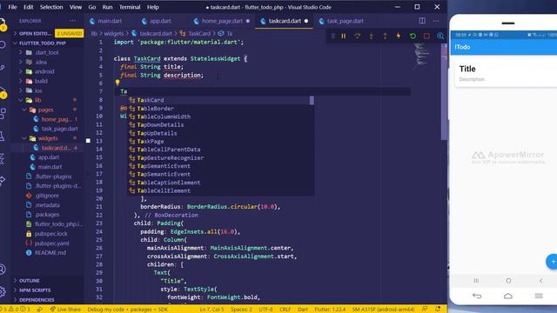Open Explorer panel ellipsis menu
The height and width of the screenshot is (313, 557).
click(x=72, y=21)
